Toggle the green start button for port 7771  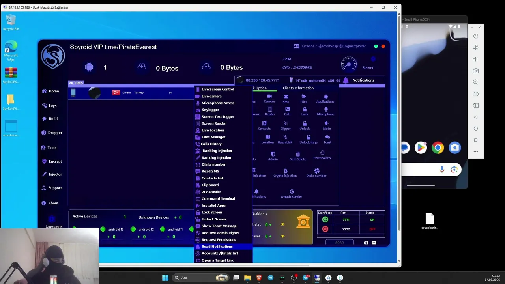pos(325,220)
